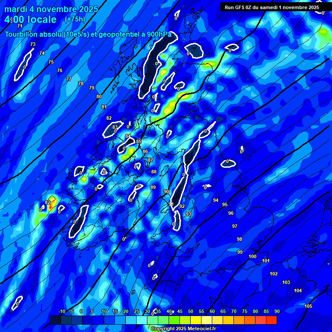Select the 100 geopotential contour label
The width and height of the screenshot is (332, 332).
coord(252,256)
